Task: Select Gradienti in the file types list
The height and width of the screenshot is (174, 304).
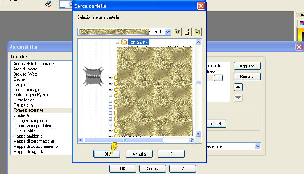Action: coord(21,115)
